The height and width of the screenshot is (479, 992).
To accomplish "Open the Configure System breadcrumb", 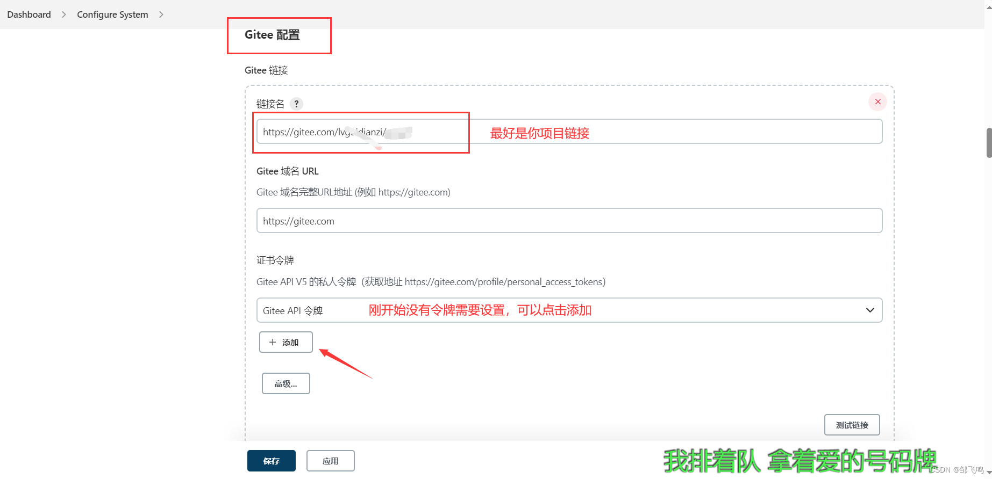I will click(x=112, y=14).
